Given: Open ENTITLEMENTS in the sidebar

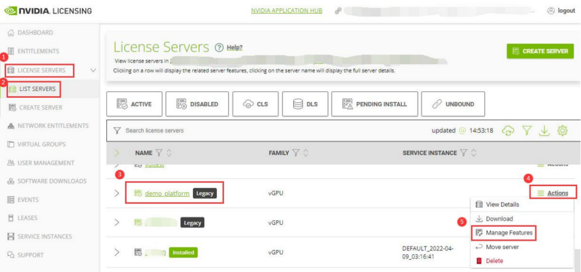Looking at the screenshot, I should click(38, 51).
